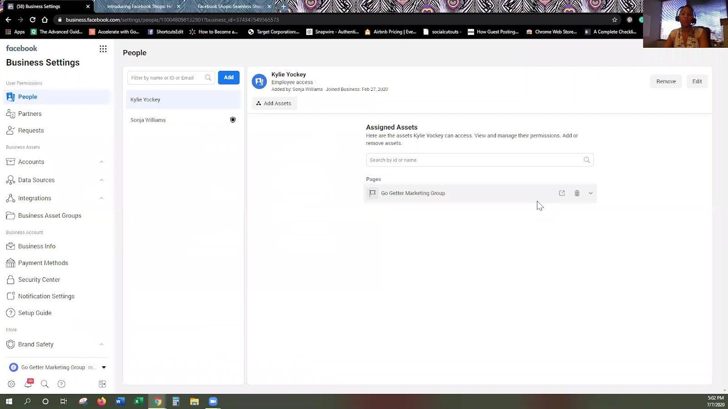
Task: Delete the Go Getter Marketing Group asset
Action: (x=577, y=193)
